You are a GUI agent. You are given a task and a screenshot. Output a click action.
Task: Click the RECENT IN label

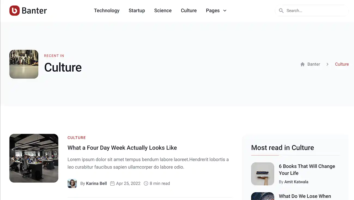(54, 56)
